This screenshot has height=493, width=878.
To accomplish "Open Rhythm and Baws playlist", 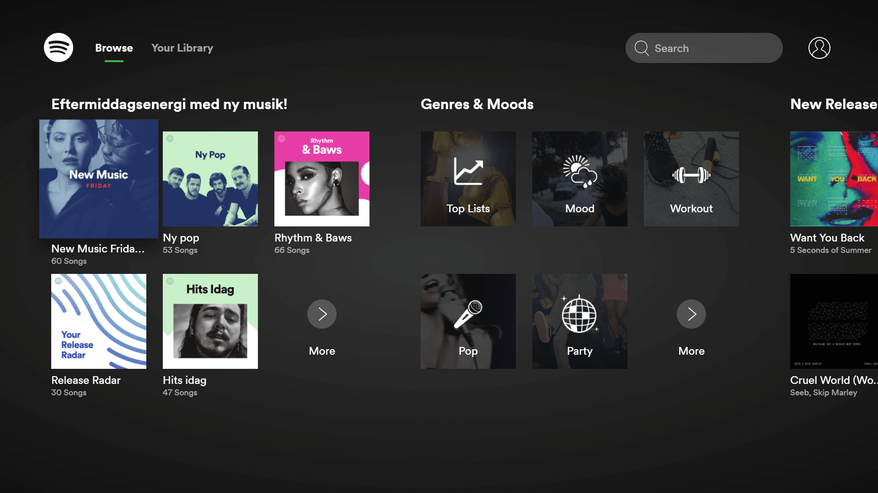I will click(x=322, y=179).
